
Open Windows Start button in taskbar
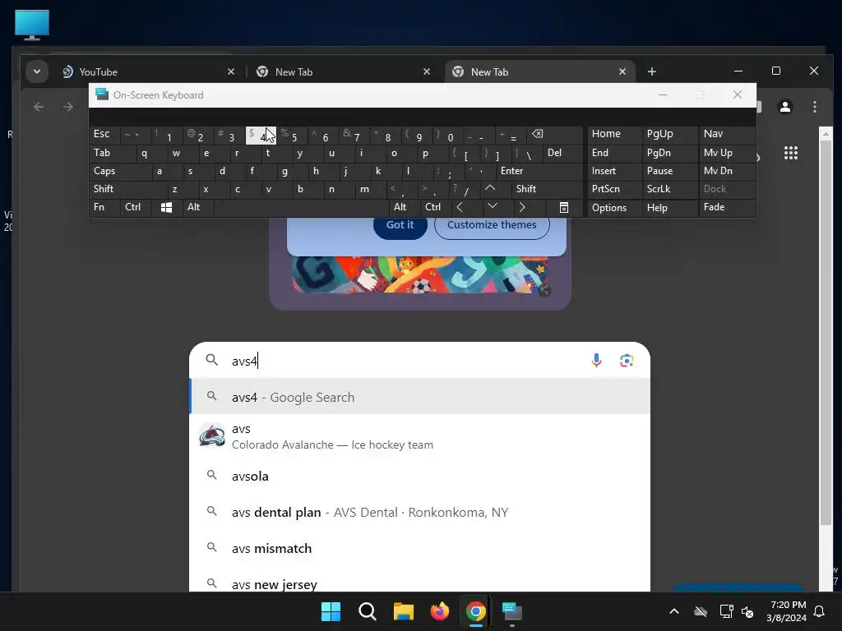[331, 611]
